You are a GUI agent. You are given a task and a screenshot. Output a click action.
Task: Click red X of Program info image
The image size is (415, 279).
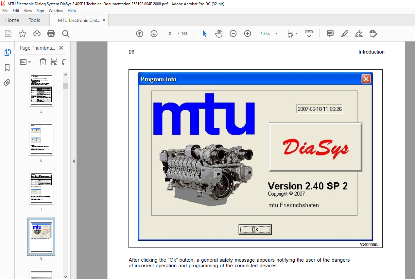(366, 79)
